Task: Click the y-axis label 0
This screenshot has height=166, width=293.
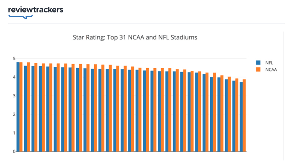Action: [14, 151]
